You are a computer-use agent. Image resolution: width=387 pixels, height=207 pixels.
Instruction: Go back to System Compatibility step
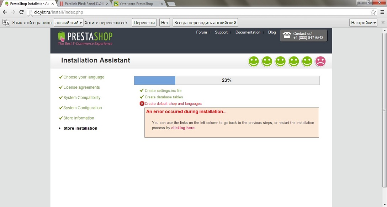[x=82, y=98]
